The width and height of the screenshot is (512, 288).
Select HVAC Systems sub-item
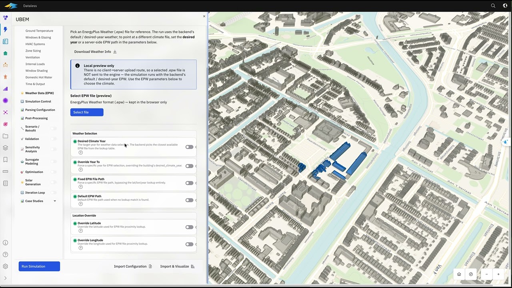[x=35, y=44]
